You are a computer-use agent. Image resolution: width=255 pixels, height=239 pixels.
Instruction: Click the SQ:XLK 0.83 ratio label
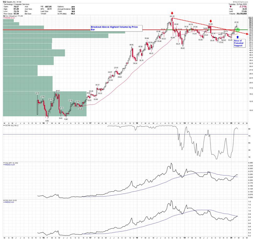(10, 200)
